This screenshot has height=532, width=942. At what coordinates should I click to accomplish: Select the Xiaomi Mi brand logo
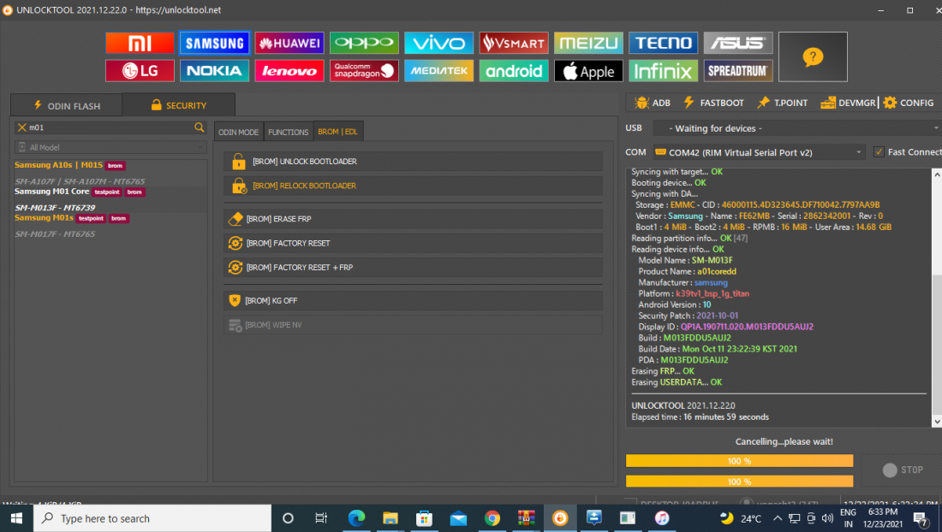point(140,43)
